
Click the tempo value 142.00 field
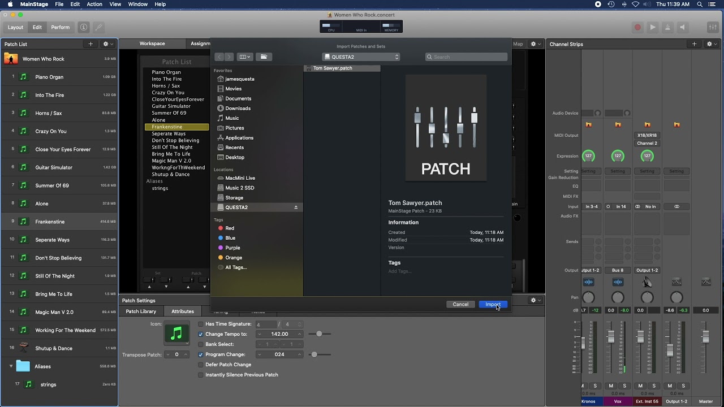pos(279,334)
